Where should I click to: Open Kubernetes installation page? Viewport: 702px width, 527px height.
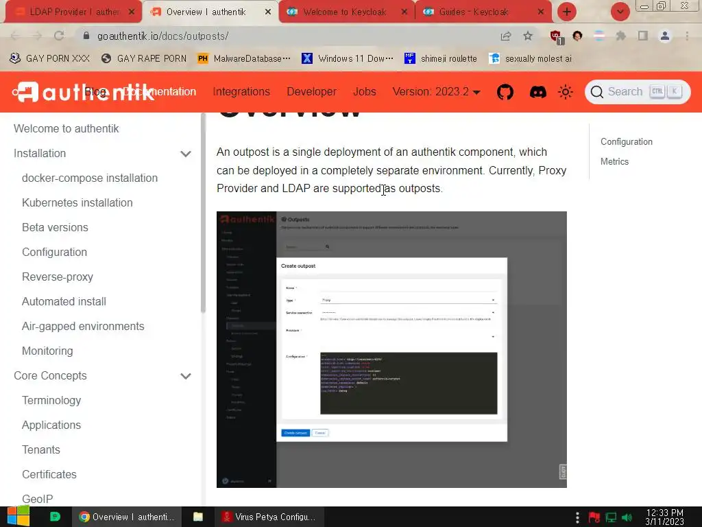[77, 202]
